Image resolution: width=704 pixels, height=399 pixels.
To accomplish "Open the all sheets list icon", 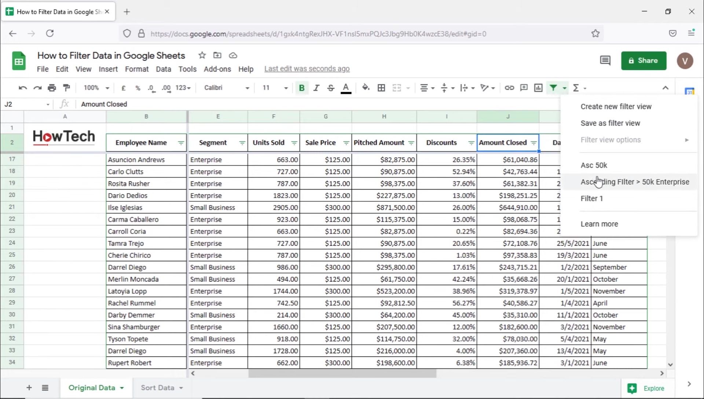I will tap(45, 388).
